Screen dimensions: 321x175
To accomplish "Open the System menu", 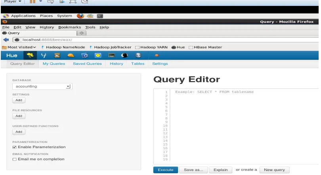I will point(65,16).
